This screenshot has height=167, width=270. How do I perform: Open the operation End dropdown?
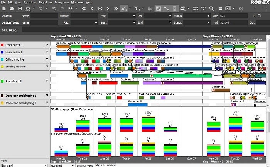[170, 22]
